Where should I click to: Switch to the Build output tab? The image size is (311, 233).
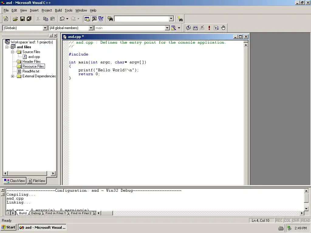[23, 213]
